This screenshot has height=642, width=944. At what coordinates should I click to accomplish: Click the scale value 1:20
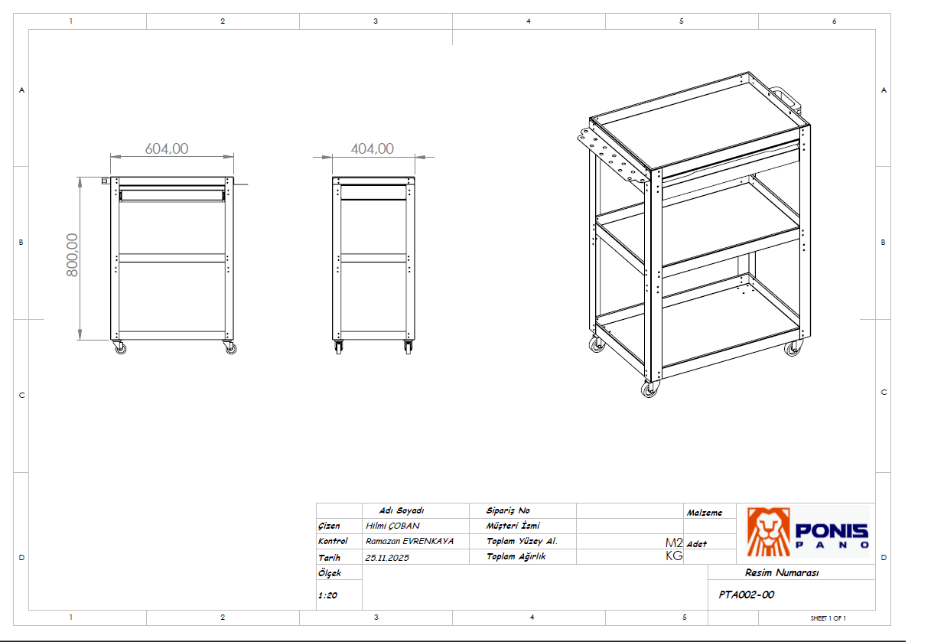[x=327, y=595]
